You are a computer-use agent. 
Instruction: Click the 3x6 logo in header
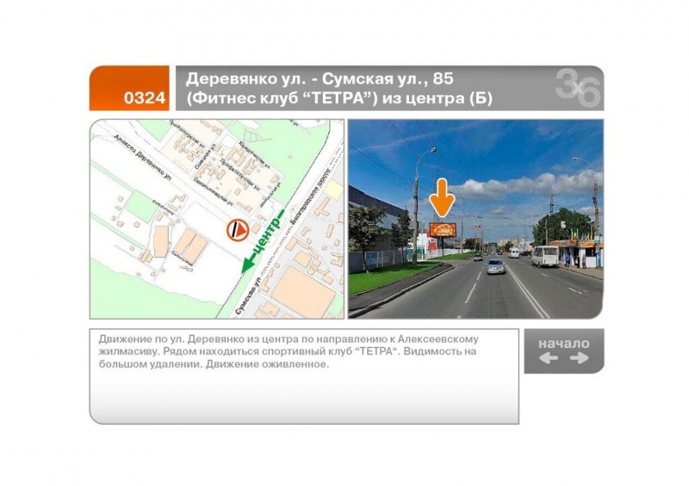tap(576, 87)
